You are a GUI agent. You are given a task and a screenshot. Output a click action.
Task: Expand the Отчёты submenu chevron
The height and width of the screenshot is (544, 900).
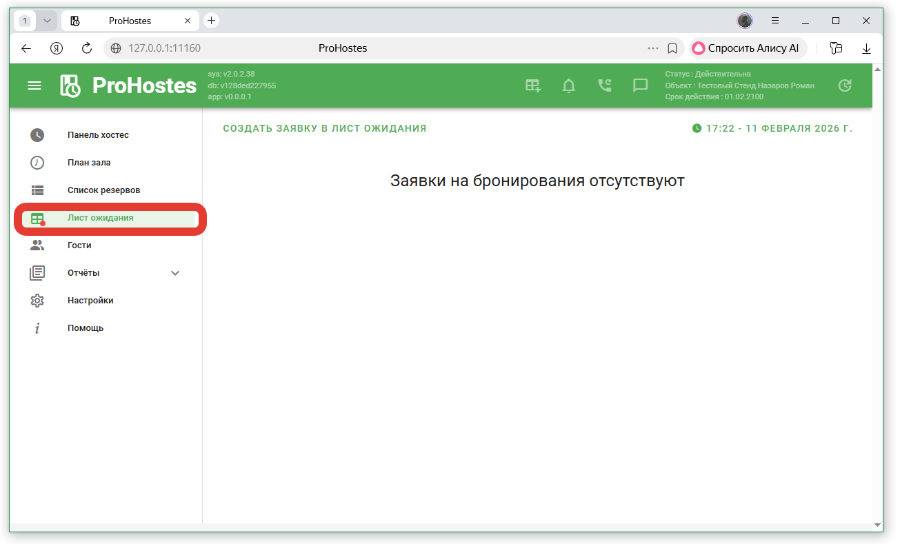(x=175, y=273)
